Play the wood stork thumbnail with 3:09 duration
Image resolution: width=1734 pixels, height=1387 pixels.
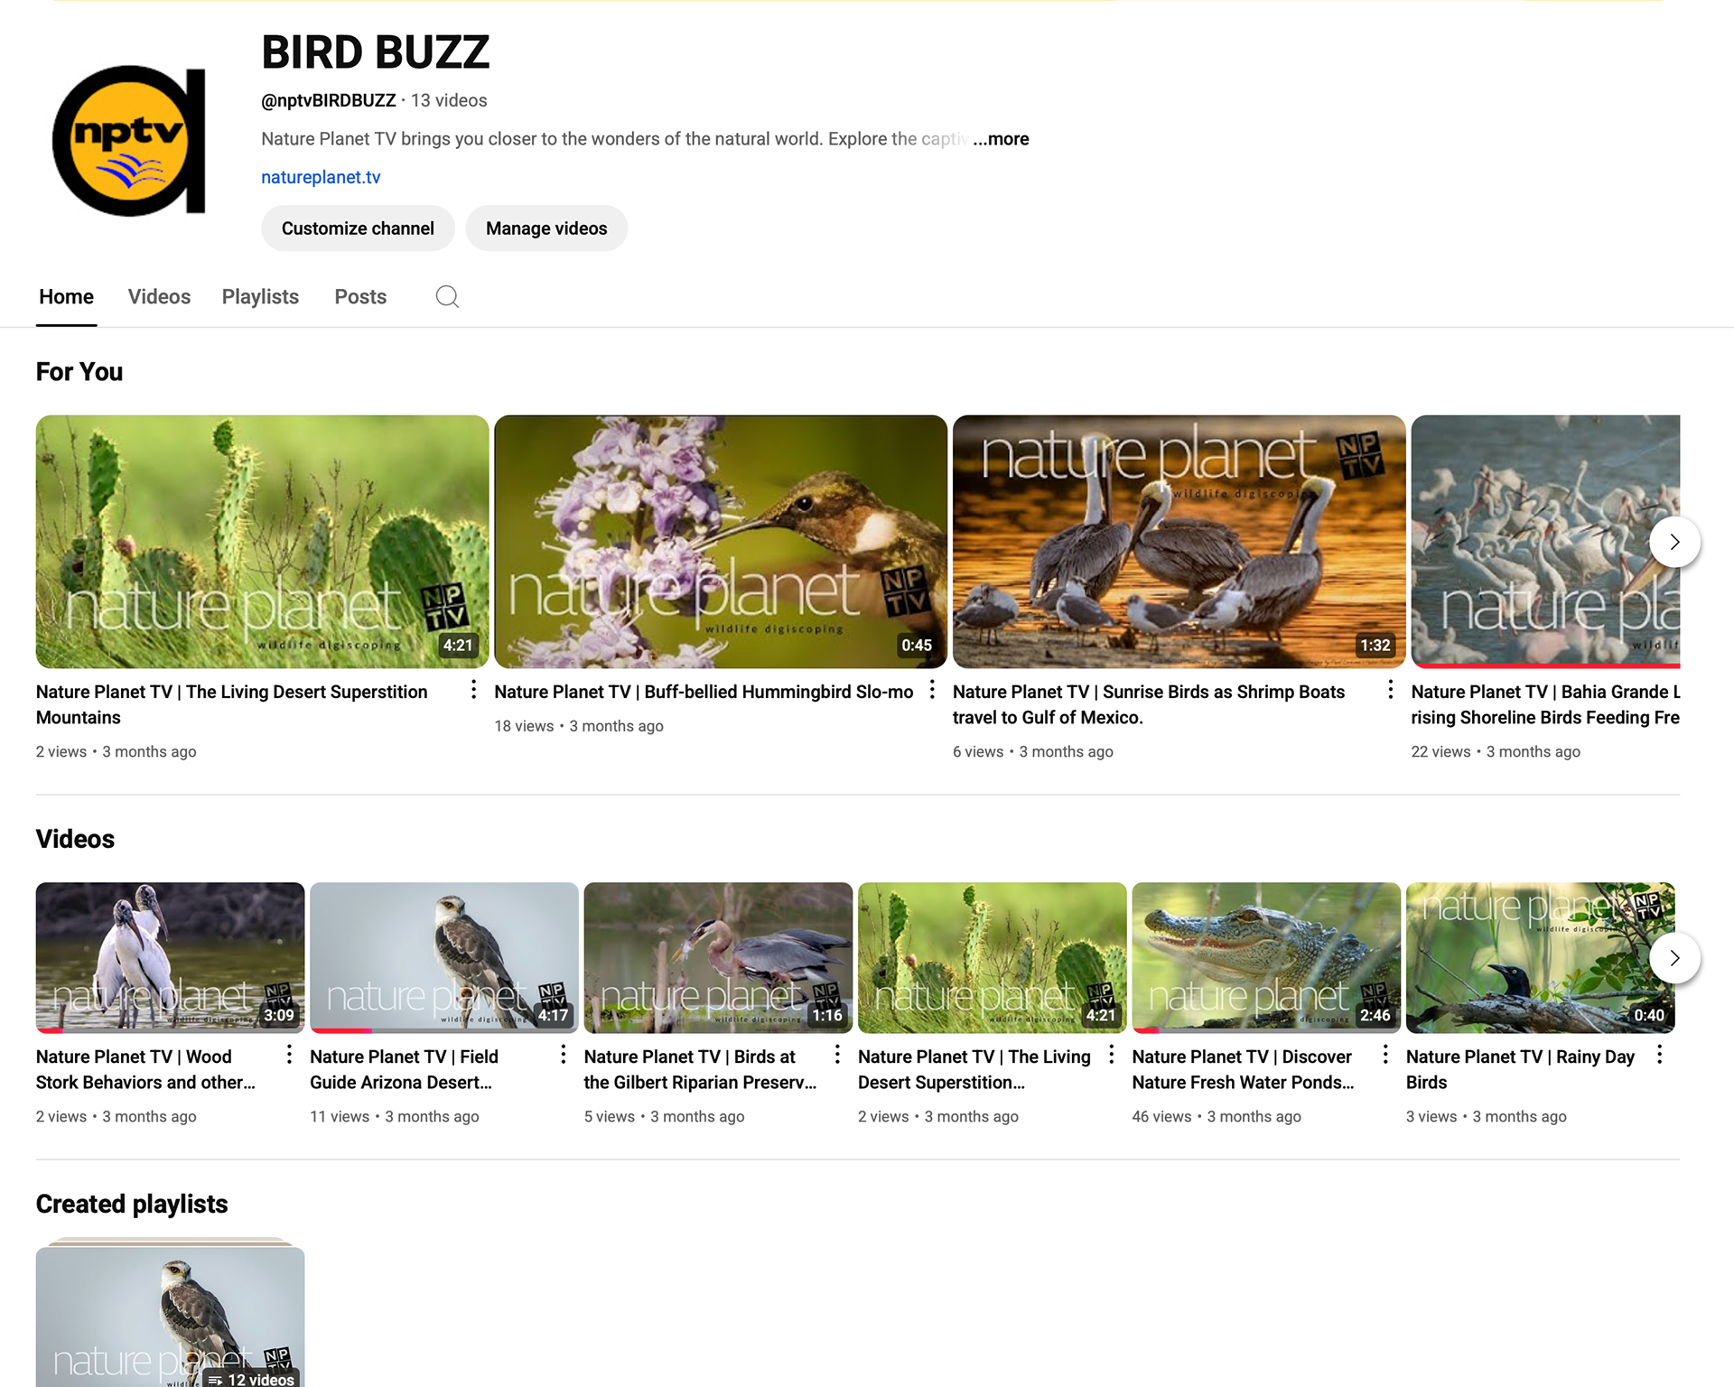[x=170, y=958]
